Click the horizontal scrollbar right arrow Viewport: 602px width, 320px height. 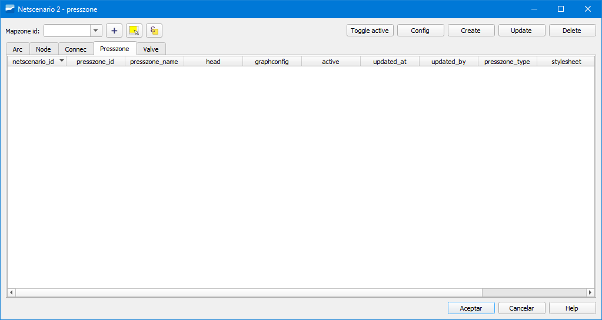[x=590, y=292]
